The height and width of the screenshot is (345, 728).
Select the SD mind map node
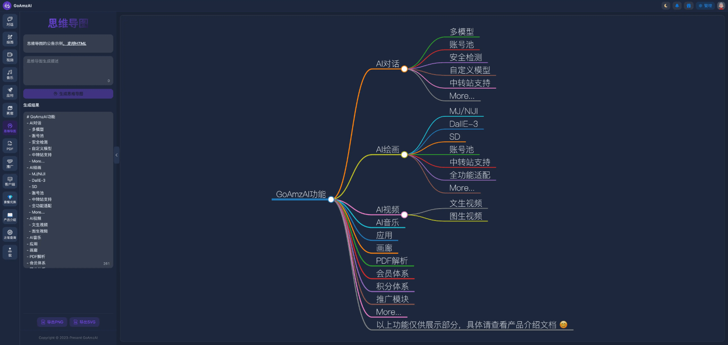point(455,136)
